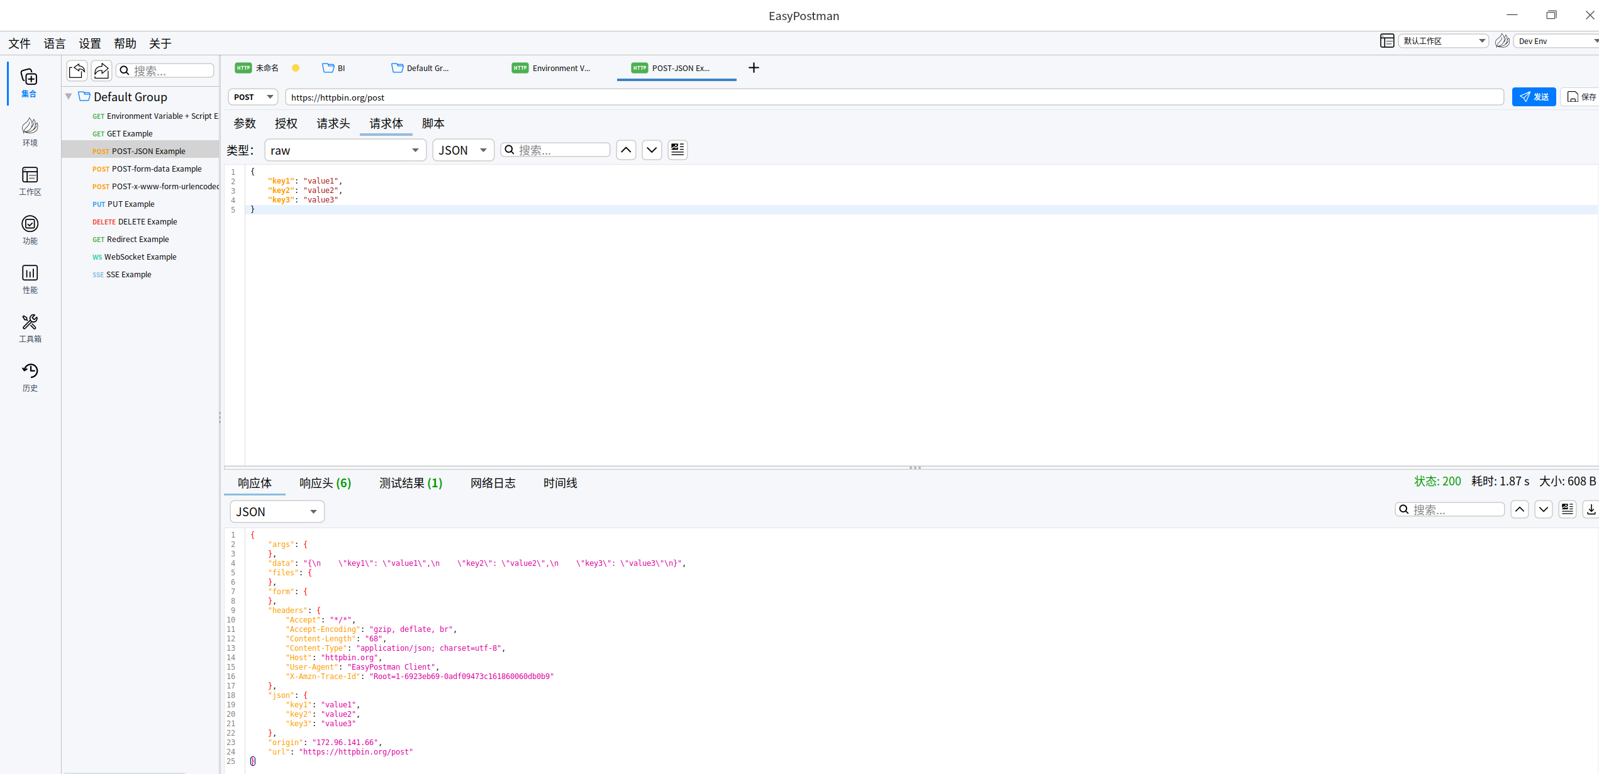Click the import collection icon
This screenshot has width=1599, height=774.
tap(77, 70)
